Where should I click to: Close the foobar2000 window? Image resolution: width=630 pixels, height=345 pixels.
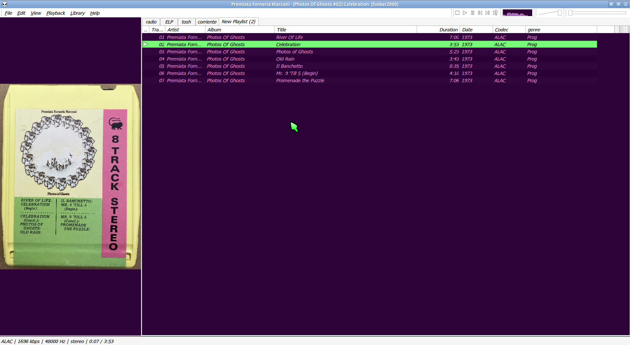[611, 4]
